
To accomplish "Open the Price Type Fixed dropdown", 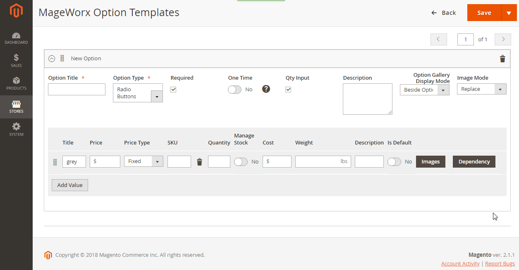I will tap(144, 161).
